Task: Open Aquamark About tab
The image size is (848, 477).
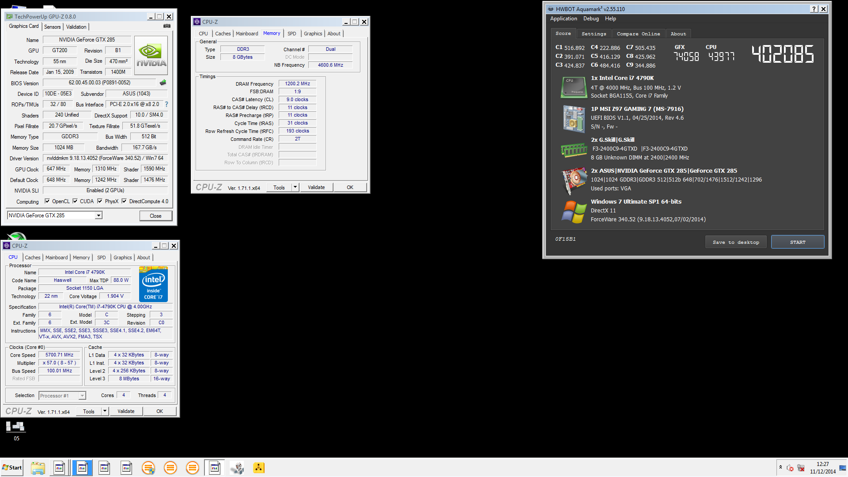Action: 678,34
